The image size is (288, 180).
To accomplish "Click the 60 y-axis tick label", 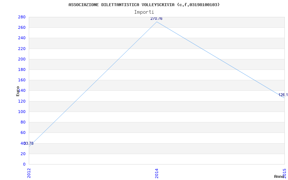I will point(23,132).
